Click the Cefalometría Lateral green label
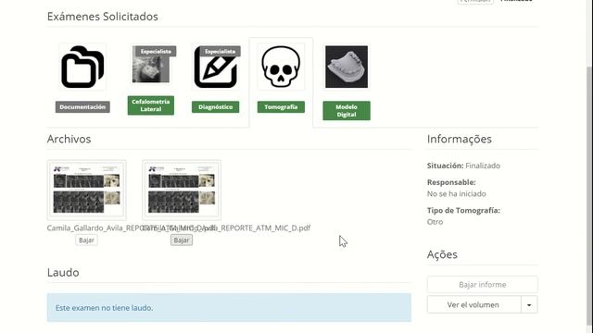Screen dimensions: 593x333 pyautogui.click(x=151, y=105)
